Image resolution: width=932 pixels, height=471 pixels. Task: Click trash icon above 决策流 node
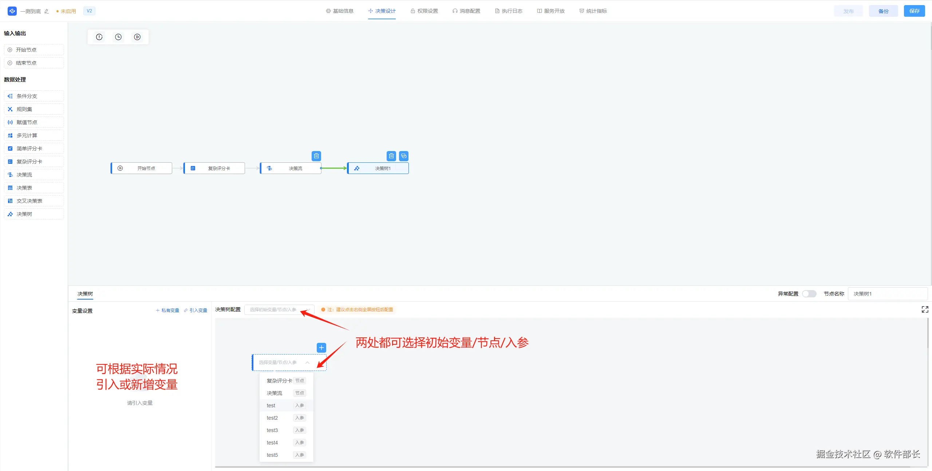316,156
